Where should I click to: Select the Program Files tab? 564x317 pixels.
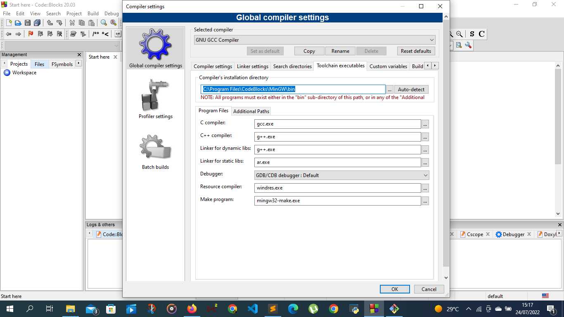[x=213, y=111]
